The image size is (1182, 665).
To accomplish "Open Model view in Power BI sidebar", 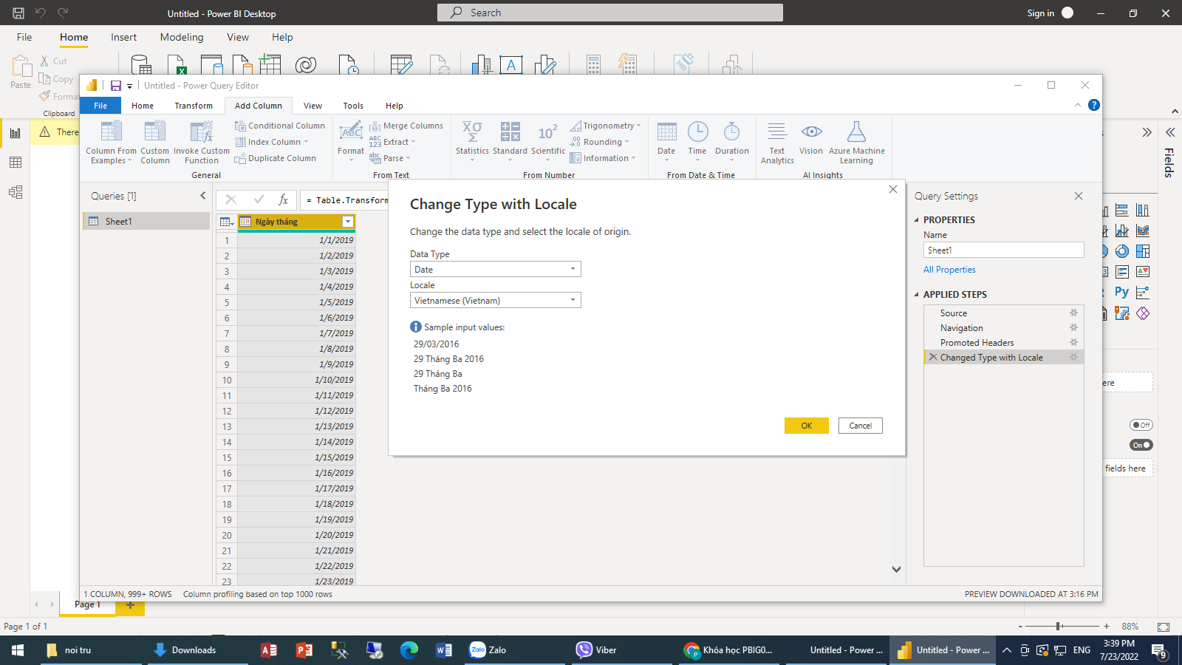I will tap(16, 192).
